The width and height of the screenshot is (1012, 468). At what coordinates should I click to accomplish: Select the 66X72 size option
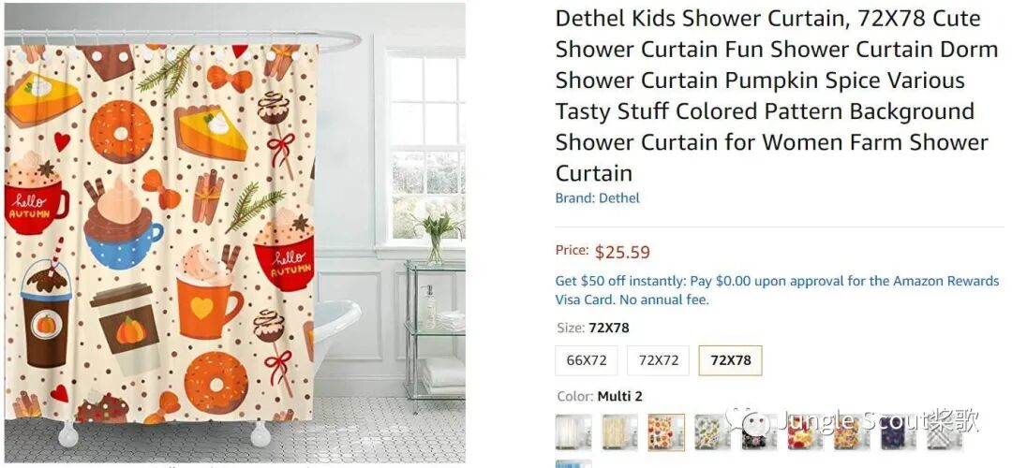[587, 360]
